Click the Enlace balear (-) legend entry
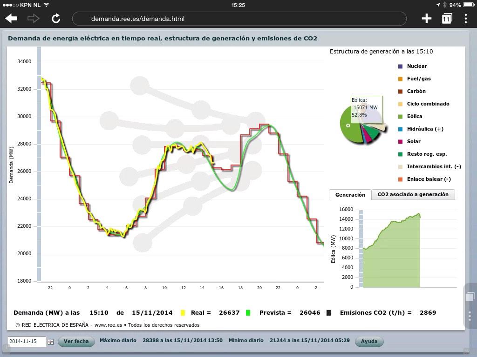This screenshot has height=357, width=477. click(x=424, y=179)
